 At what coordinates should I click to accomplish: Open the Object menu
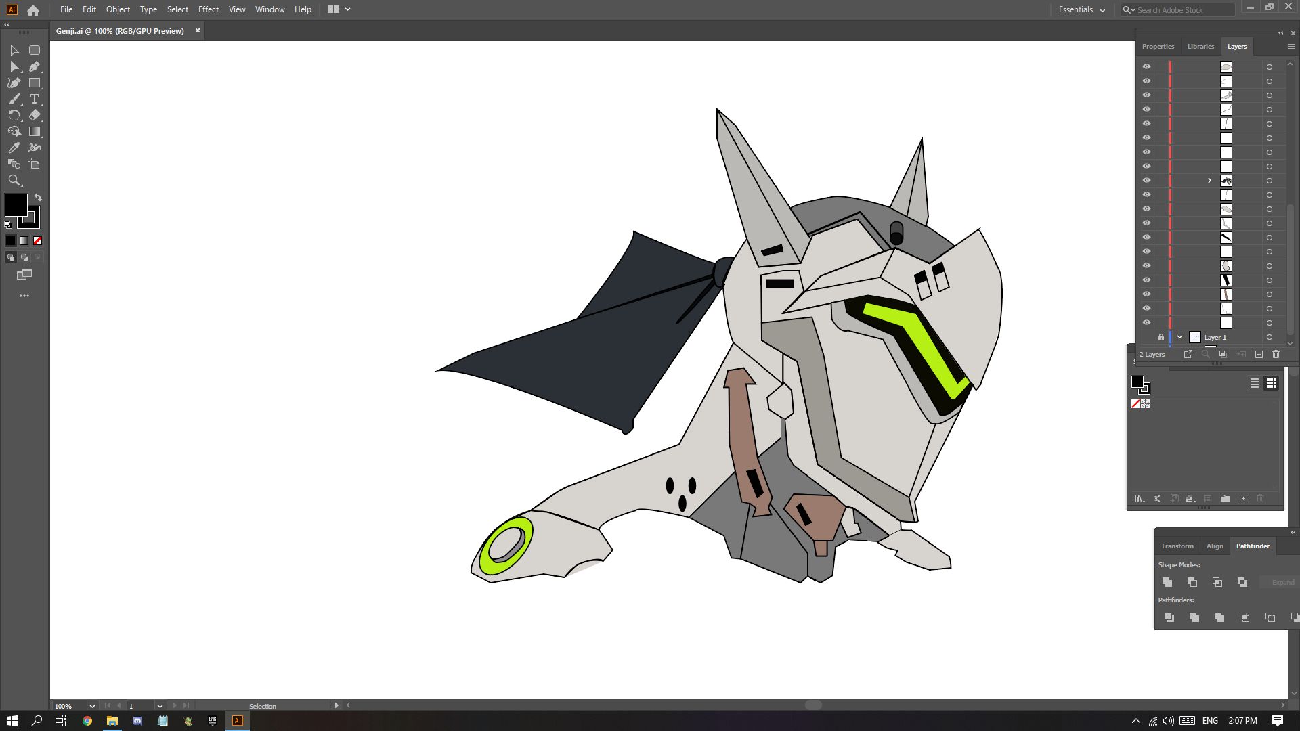118,9
